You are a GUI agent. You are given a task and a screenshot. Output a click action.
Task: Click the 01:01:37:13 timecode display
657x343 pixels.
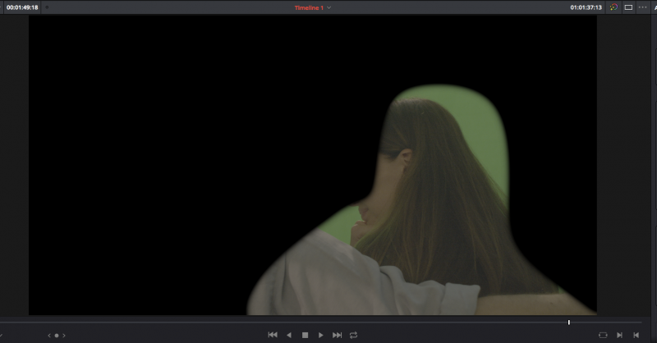[x=586, y=7]
